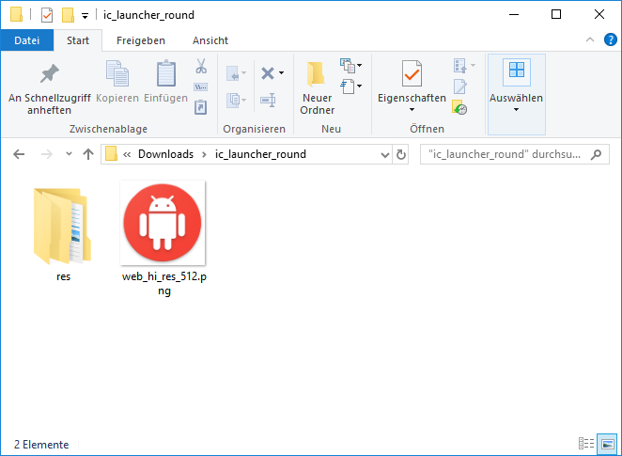The height and width of the screenshot is (456, 622).
Task: Open Eigenschaften via the checkmark icon
Action: click(412, 74)
